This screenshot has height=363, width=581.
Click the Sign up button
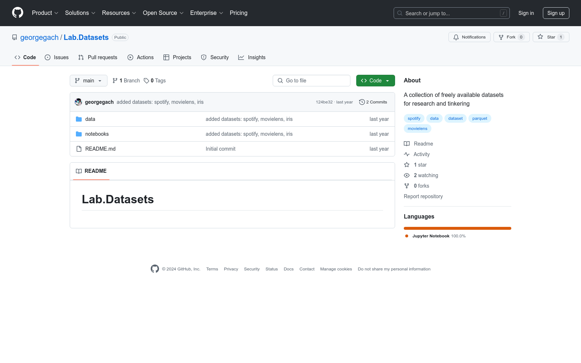click(x=556, y=13)
